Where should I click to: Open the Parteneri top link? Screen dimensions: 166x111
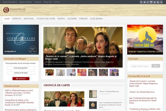[x=38, y=2]
